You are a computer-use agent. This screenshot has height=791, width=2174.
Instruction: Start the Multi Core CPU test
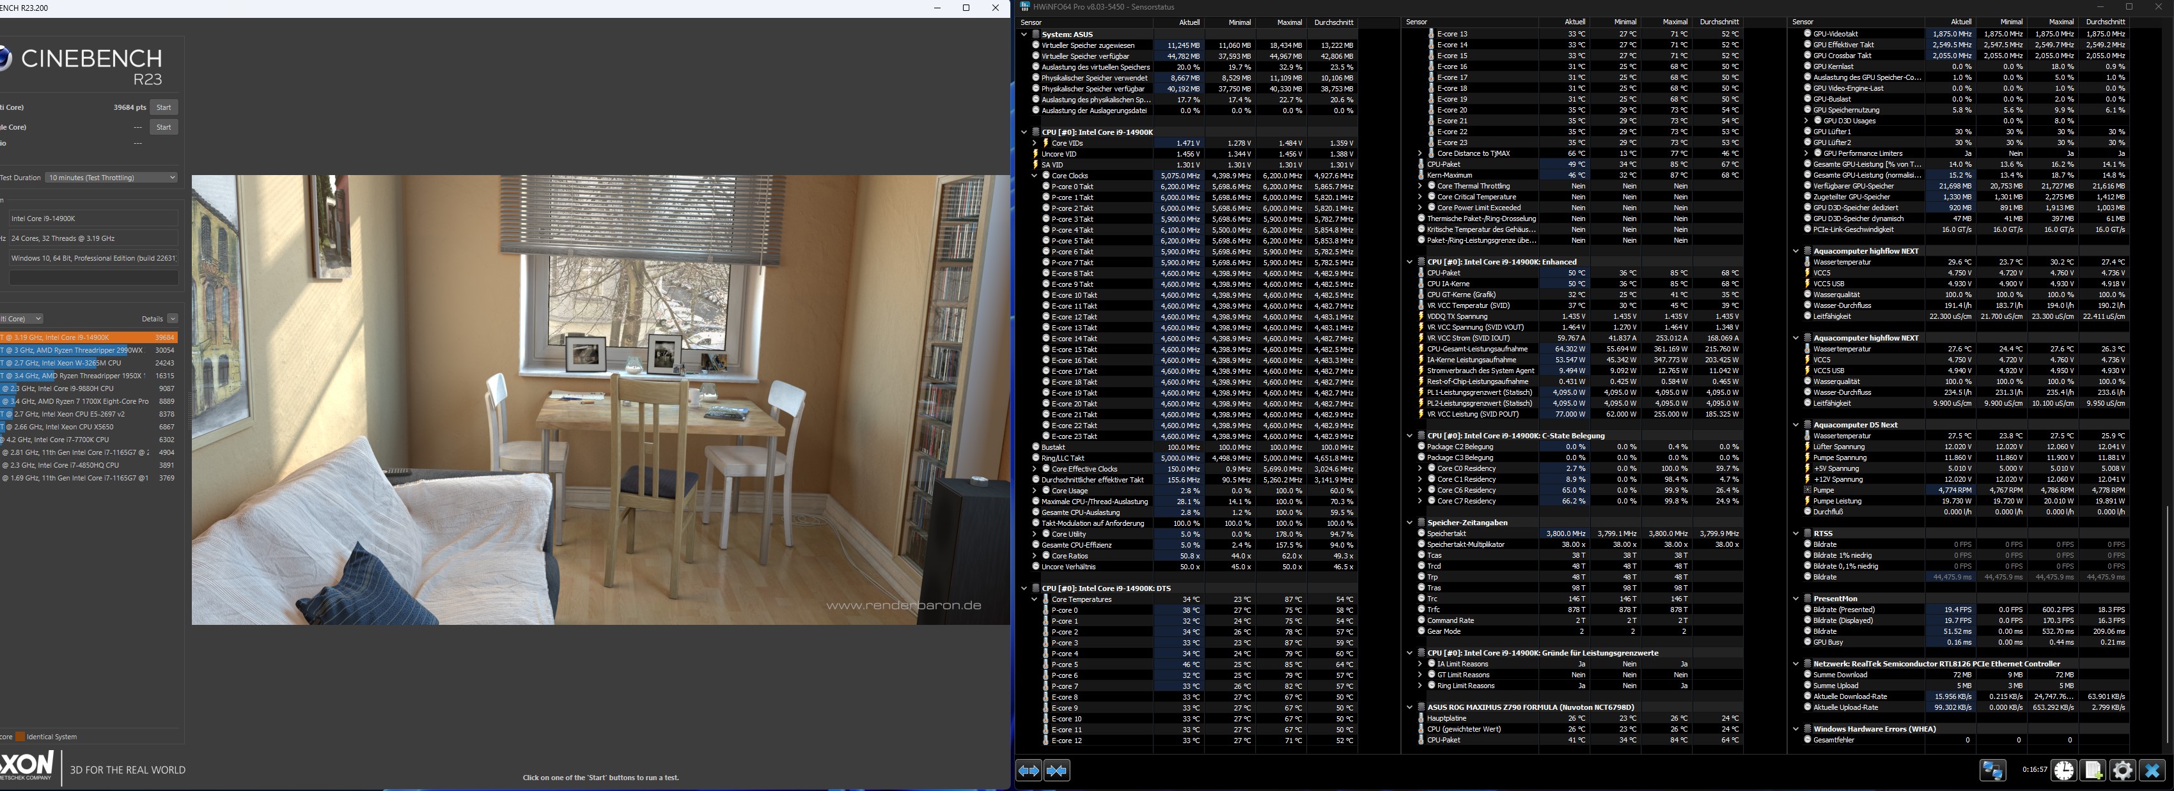pyautogui.click(x=164, y=107)
